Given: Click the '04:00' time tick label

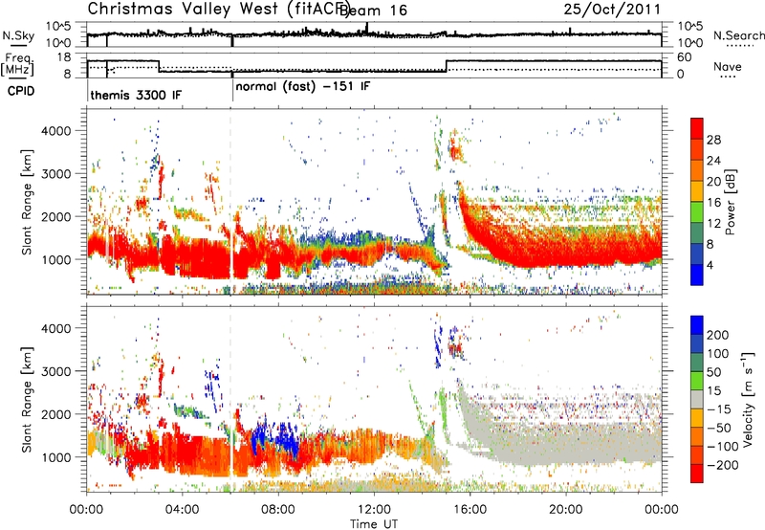Looking at the screenshot, I should (x=183, y=510).
